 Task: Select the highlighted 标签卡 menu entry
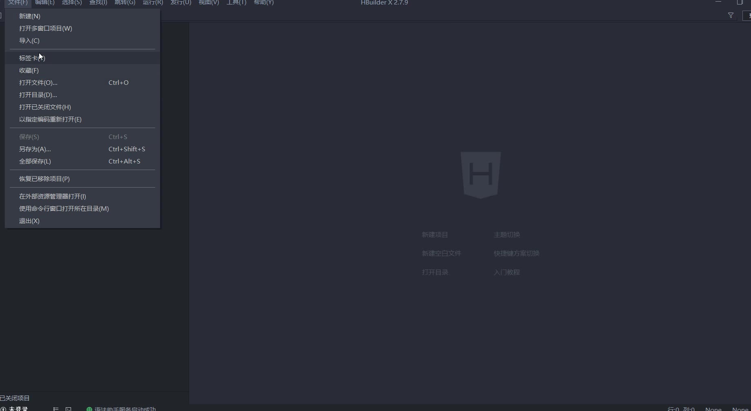pyautogui.click(x=82, y=58)
